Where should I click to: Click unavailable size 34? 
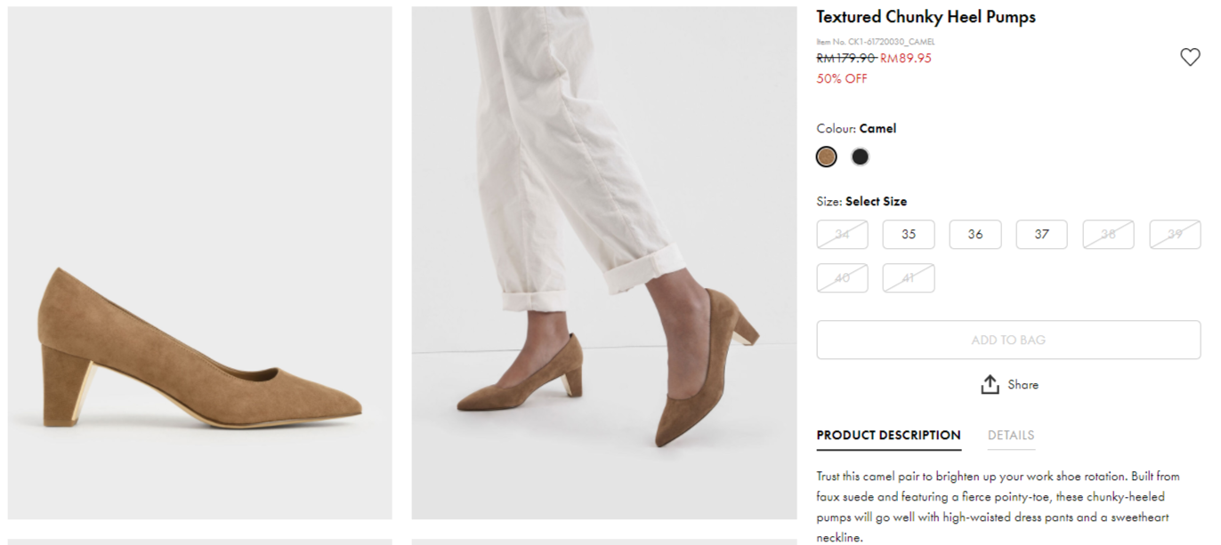tap(842, 235)
